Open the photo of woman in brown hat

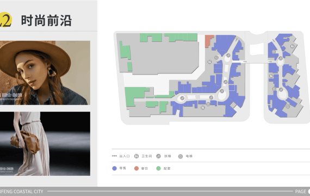tap(45, 73)
